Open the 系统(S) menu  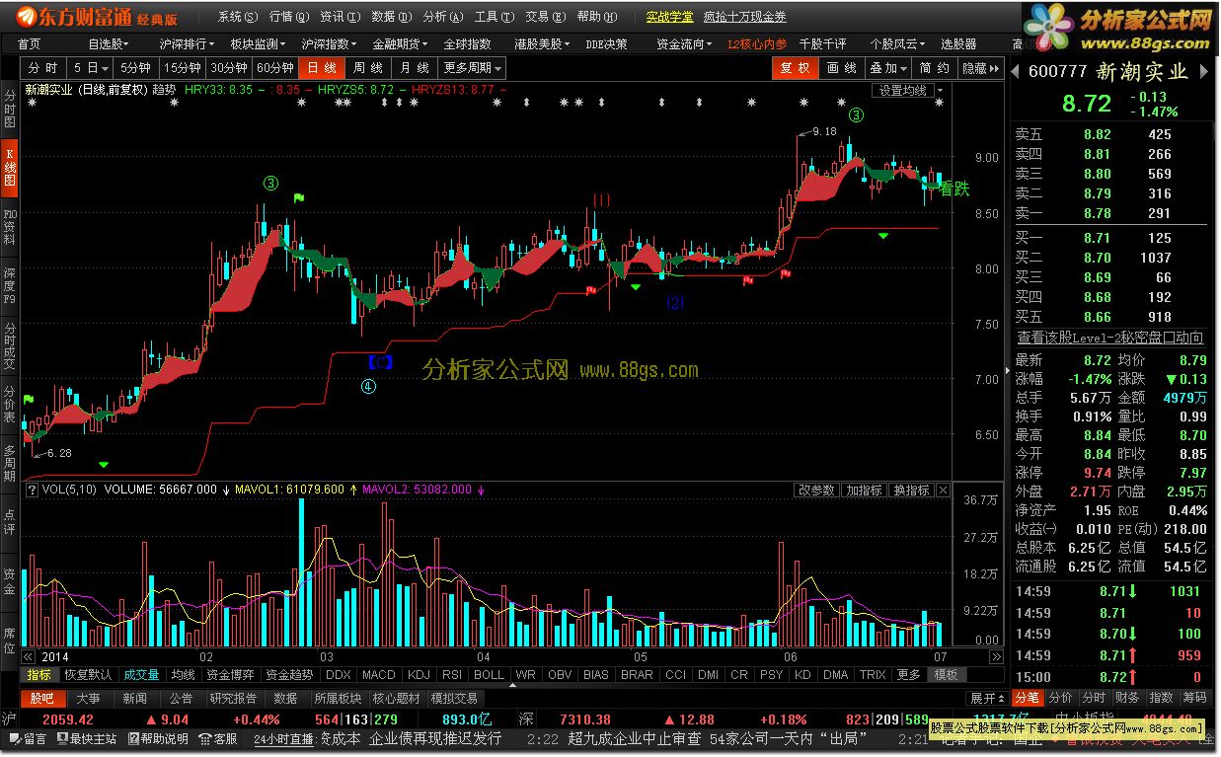point(238,17)
